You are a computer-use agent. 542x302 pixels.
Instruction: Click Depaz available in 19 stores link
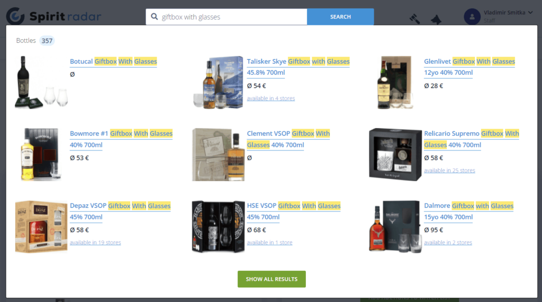pos(95,243)
